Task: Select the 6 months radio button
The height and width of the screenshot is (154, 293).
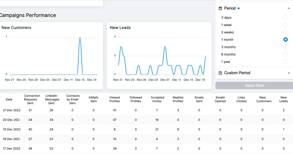Action: click(285, 54)
